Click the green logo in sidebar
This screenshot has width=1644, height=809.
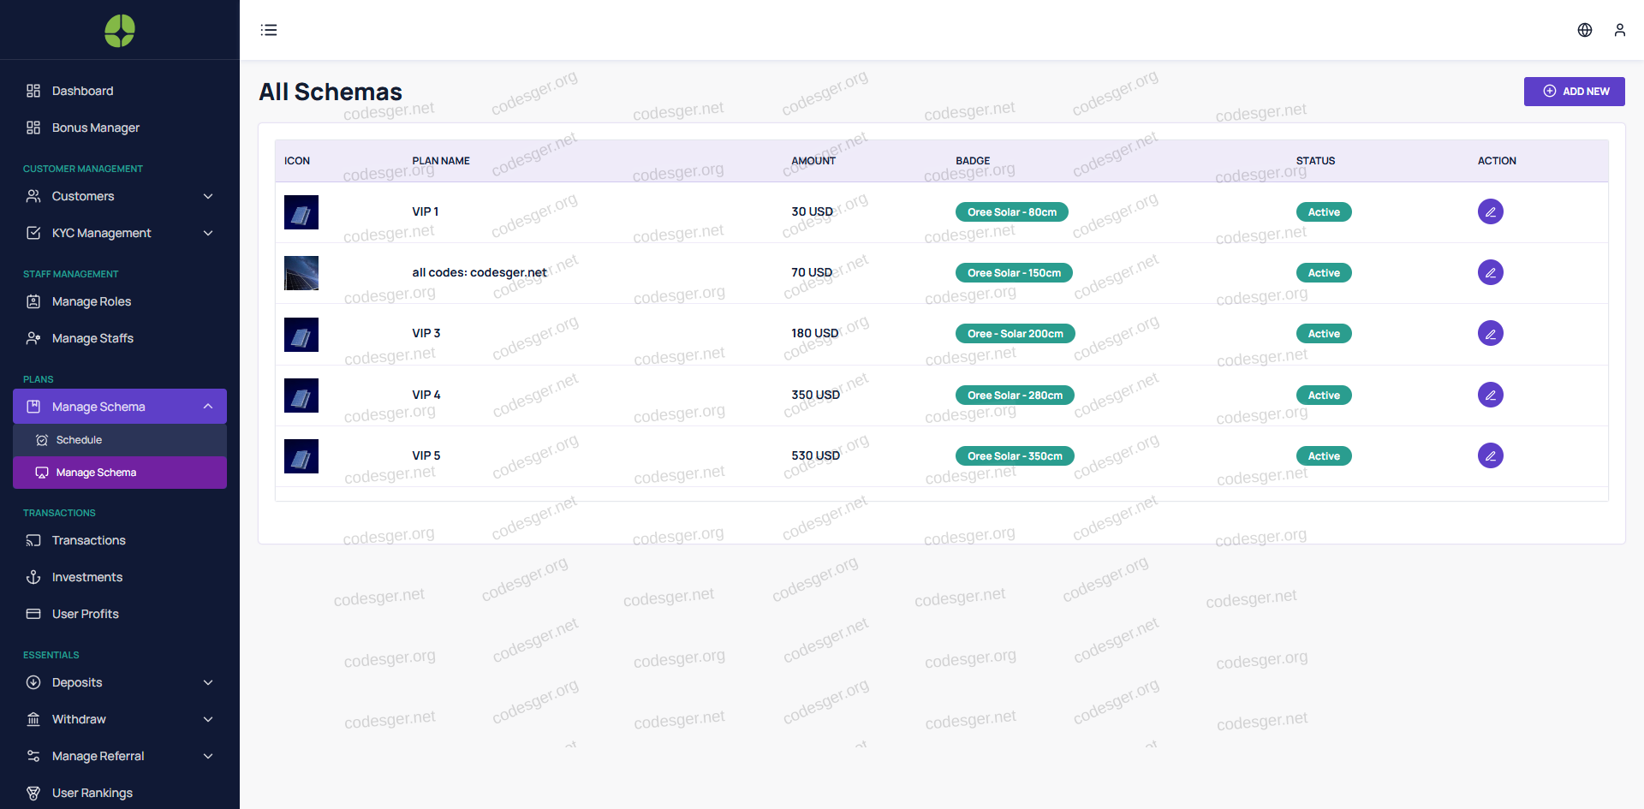120,31
